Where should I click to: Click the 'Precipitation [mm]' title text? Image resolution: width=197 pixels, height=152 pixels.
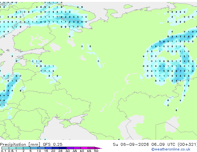click(20, 145)
